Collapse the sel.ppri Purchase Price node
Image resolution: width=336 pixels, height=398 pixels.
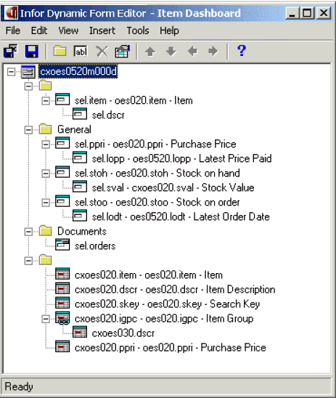[46, 145]
